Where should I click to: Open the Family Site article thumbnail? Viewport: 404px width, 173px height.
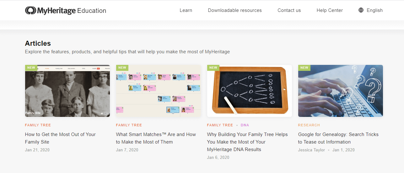click(67, 91)
